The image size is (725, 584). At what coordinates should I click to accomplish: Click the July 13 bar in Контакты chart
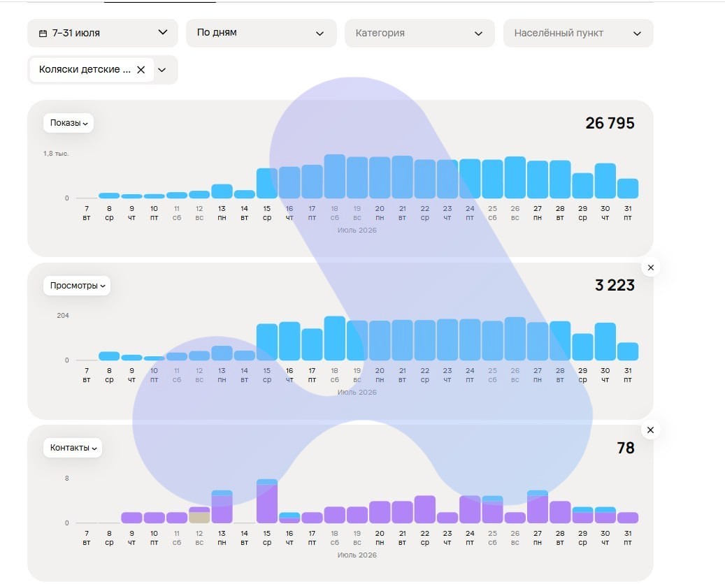(x=222, y=506)
